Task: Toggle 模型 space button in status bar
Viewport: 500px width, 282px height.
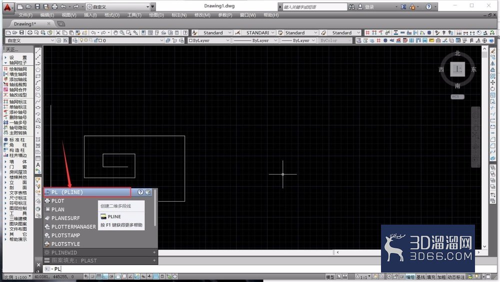Action: point(330,277)
